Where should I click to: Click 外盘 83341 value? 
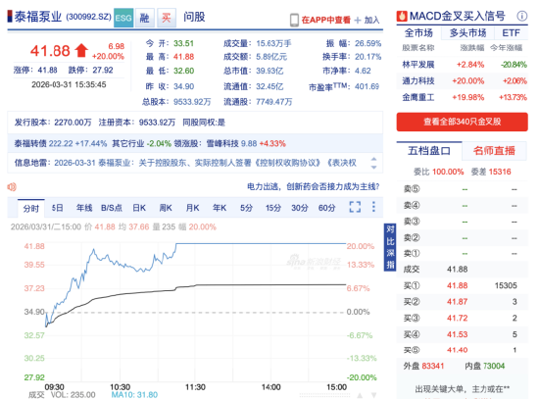pyautogui.click(x=433, y=366)
